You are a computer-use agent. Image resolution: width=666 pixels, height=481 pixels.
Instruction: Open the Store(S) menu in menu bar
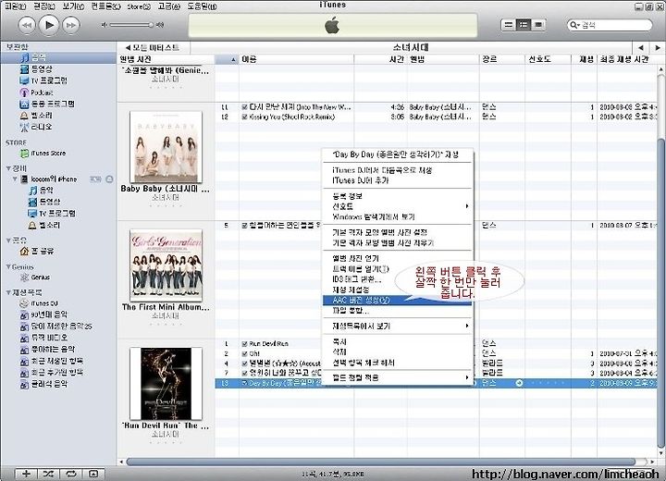(x=139, y=6)
